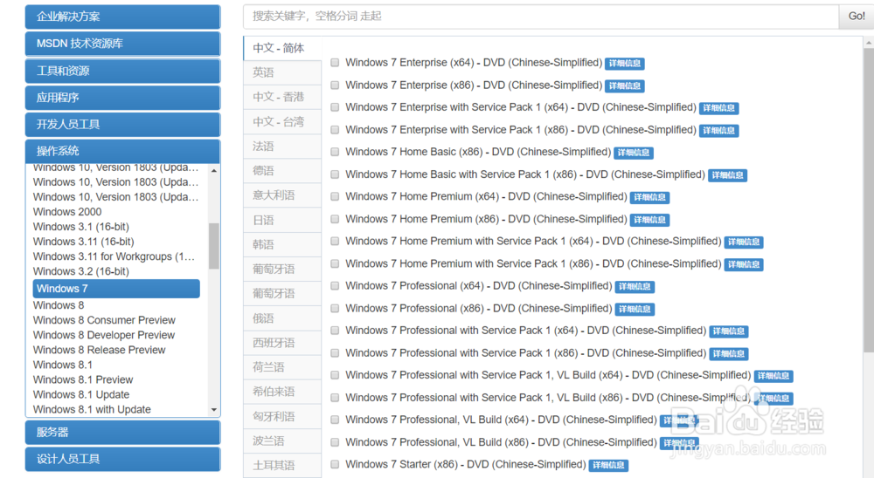Show 详细信息 for Windows 7 Professional (x86) DVD
This screenshot has width=874, height=478.
635,309
